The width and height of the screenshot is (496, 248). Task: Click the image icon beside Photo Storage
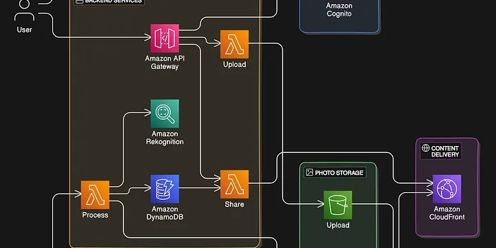(309, 173)
